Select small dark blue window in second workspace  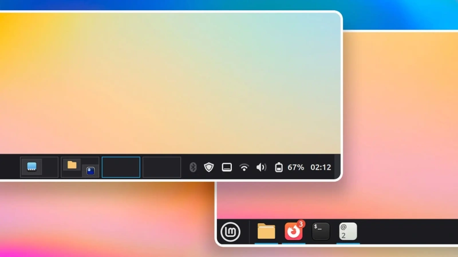(90, 170)
